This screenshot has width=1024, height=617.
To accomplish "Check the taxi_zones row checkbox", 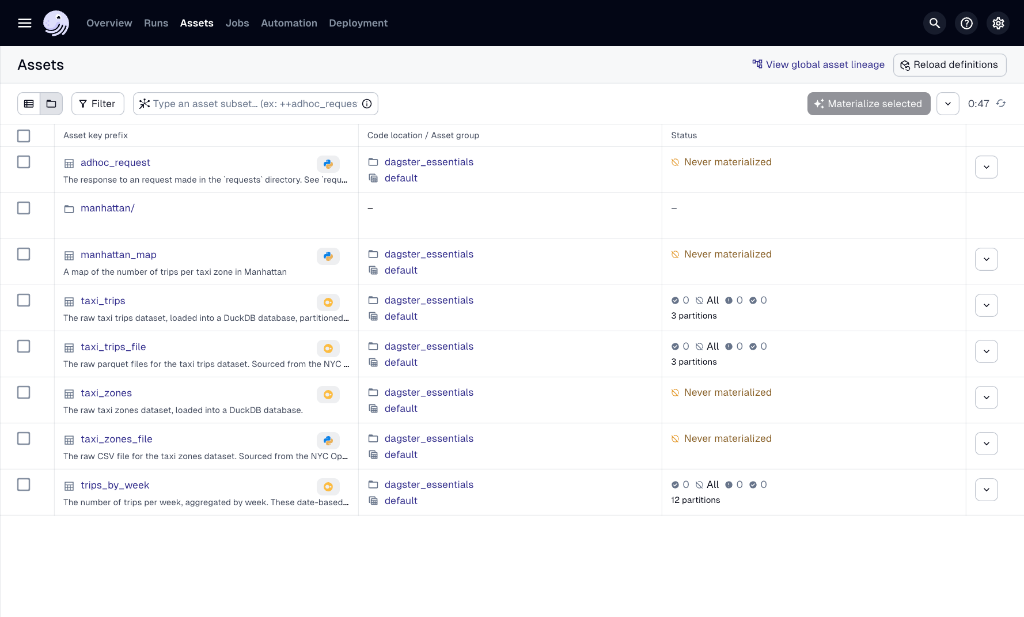I will click(x=24, y=392).
